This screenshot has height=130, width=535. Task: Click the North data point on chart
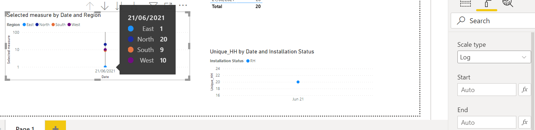pos(105,44)
